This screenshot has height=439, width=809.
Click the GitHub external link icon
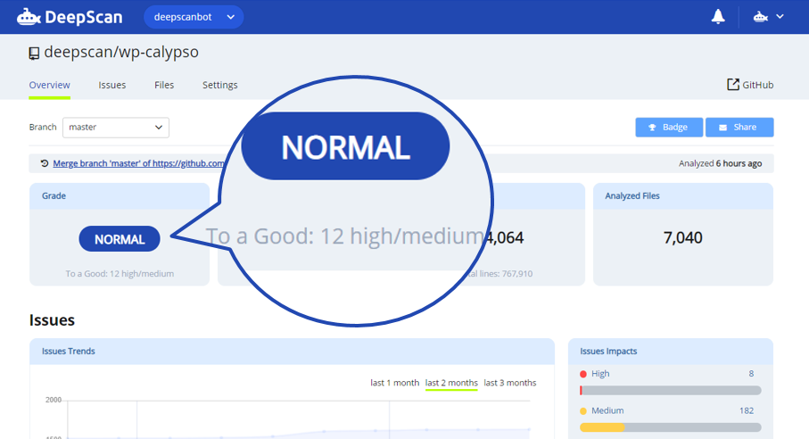732,85
